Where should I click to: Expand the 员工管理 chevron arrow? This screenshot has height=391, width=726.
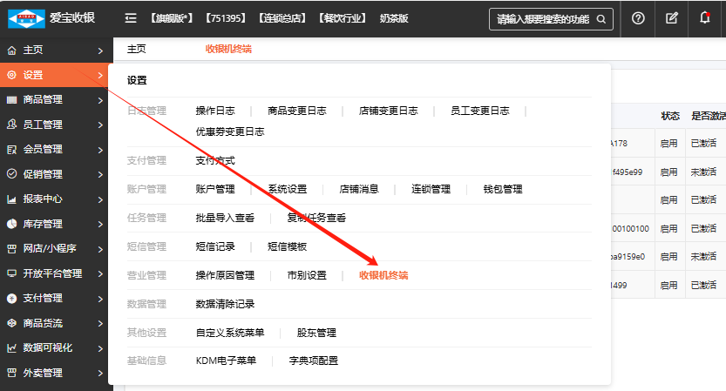(x=100, y=125)
